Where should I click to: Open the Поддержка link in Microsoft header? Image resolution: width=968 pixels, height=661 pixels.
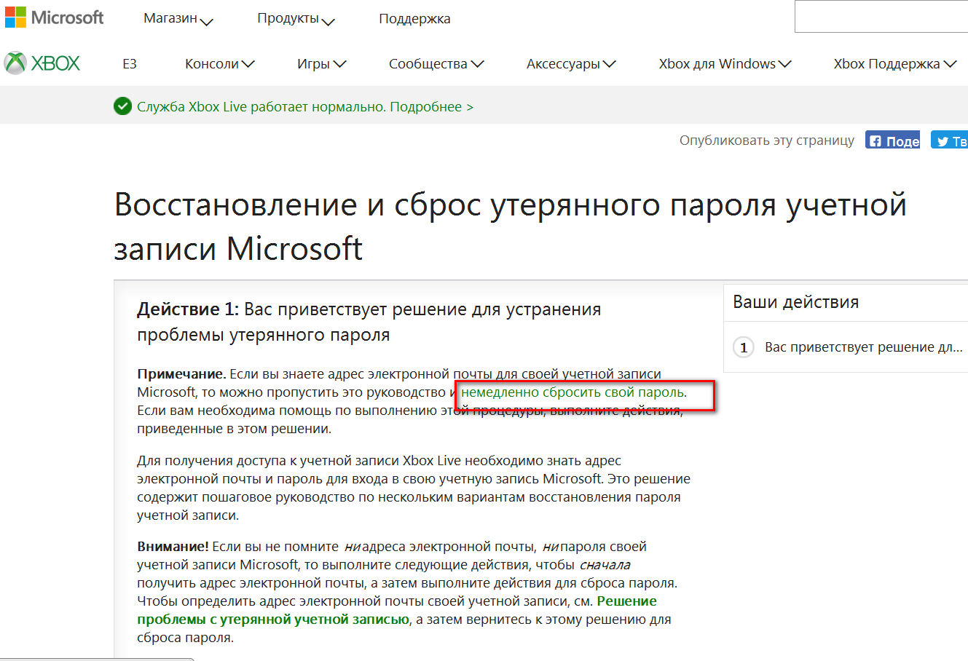414,19
